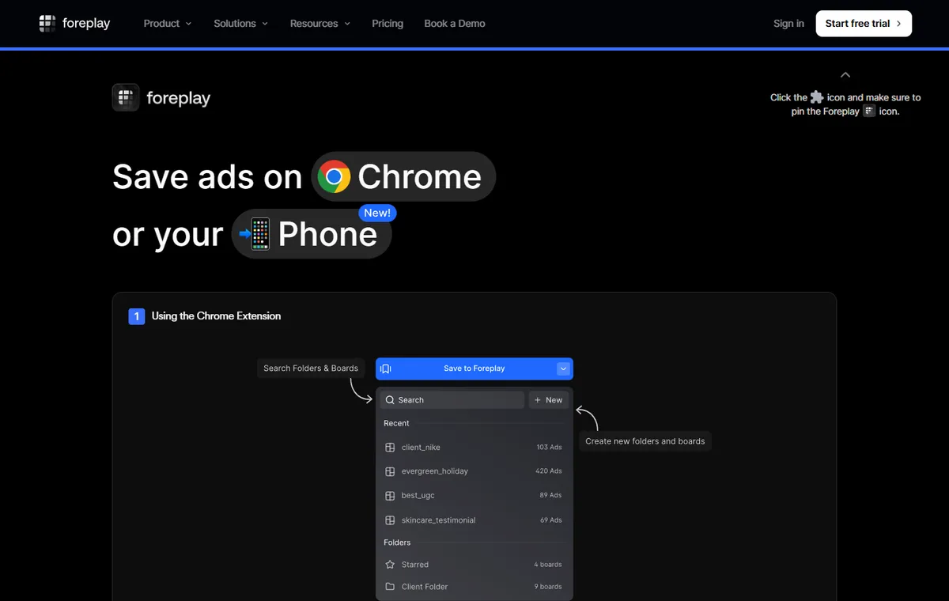Click the Save to Foreplay button

475,369
